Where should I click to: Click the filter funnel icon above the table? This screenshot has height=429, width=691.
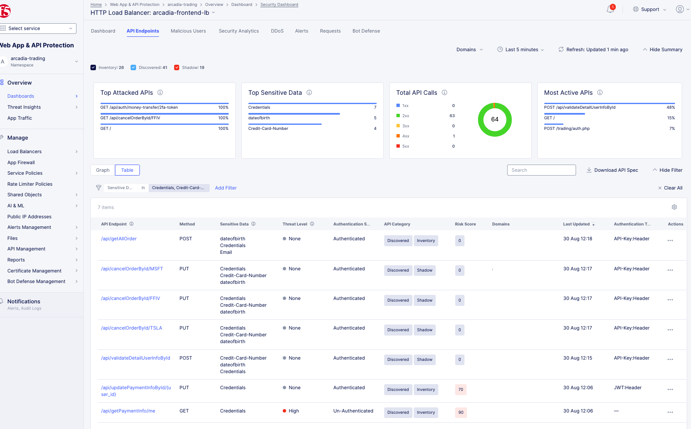tap(98, 187)
